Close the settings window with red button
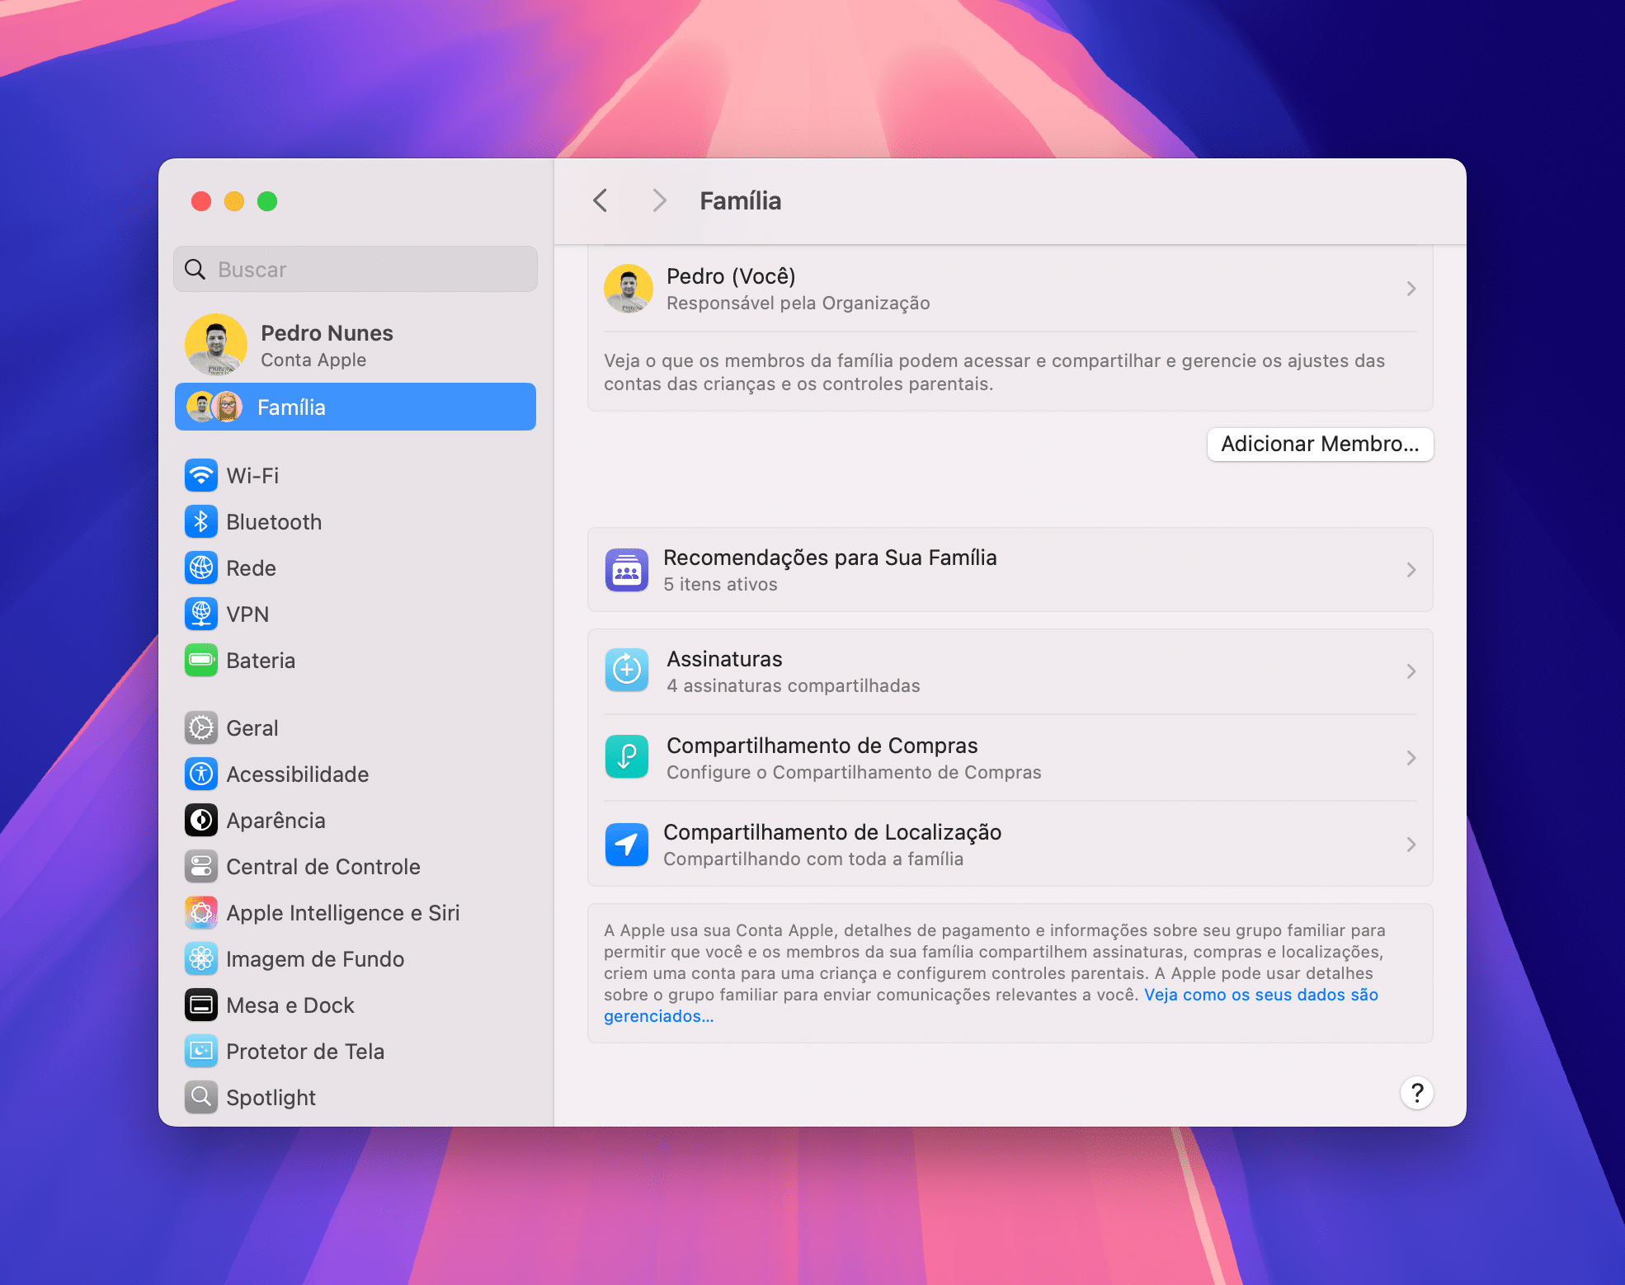 coord(201,201)
